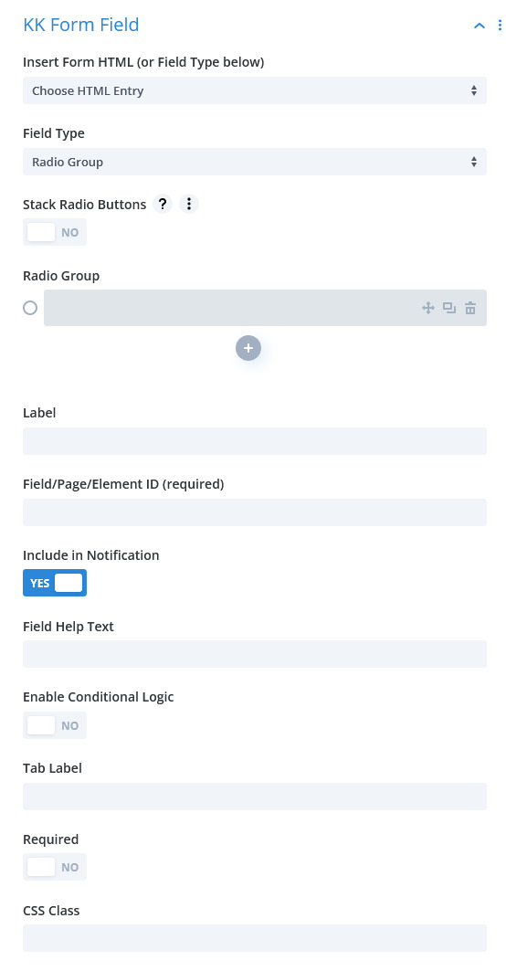
Task: Add a new radio option with the plus button
Action: tap(248, 349)
